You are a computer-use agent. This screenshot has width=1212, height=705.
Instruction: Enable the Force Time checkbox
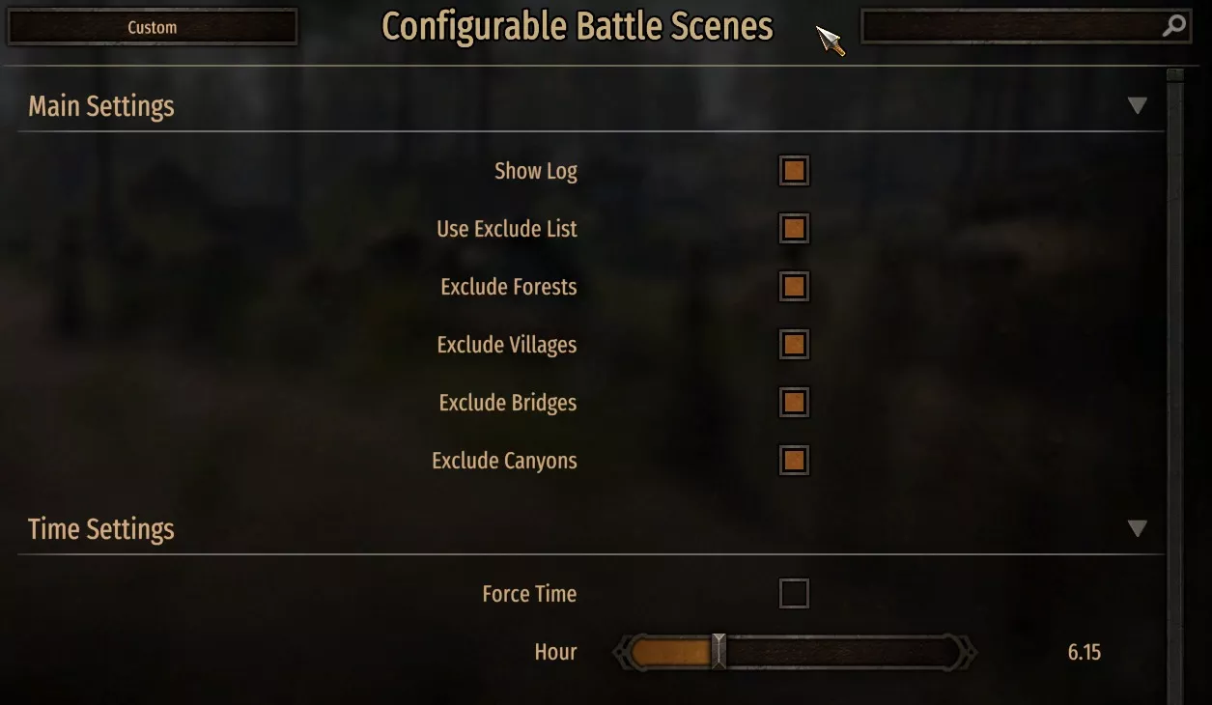tap(794, 594)
